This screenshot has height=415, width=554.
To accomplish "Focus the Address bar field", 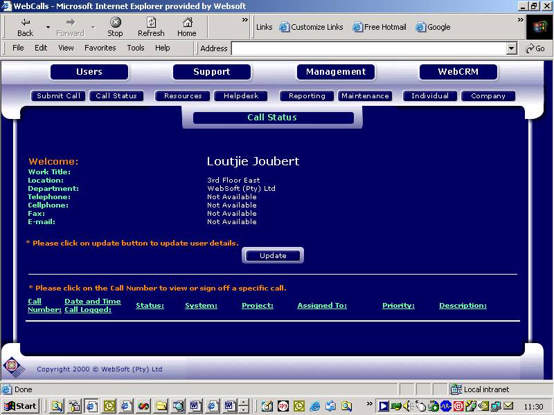I will coord(369,48).
